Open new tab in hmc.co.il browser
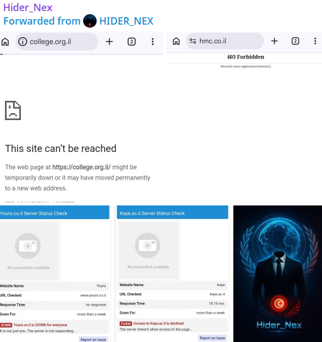 [274, 41]
